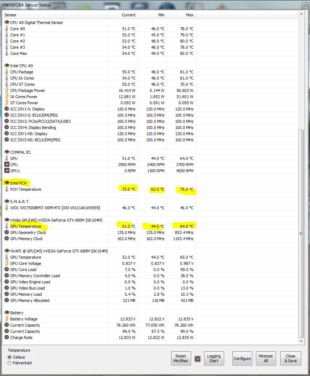This screenshot has width=310, height=376.
Task: Click fan icon for GPU1 row
Action: [x=7, y=170]
